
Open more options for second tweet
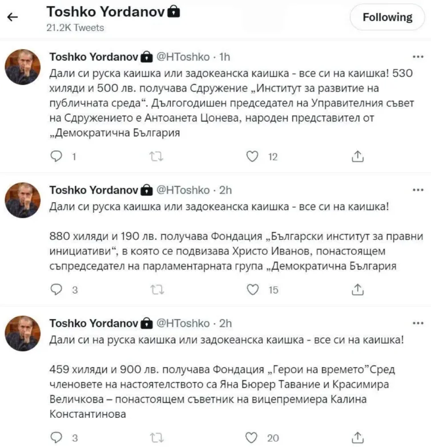point(417,190)
